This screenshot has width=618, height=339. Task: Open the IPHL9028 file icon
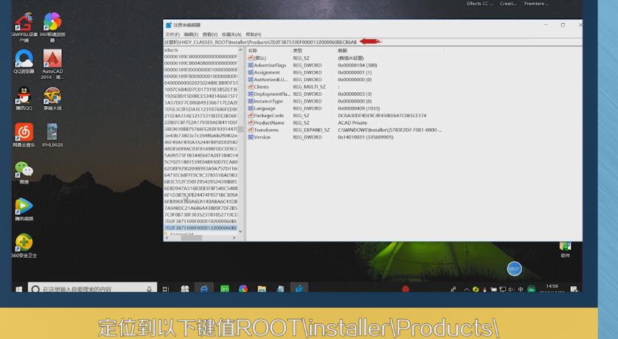(x=52, y=133)
